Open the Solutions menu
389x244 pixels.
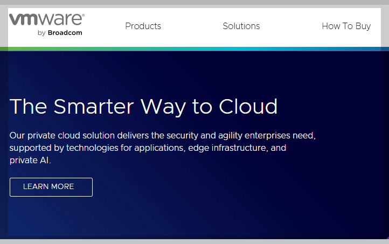coord(241,26)
